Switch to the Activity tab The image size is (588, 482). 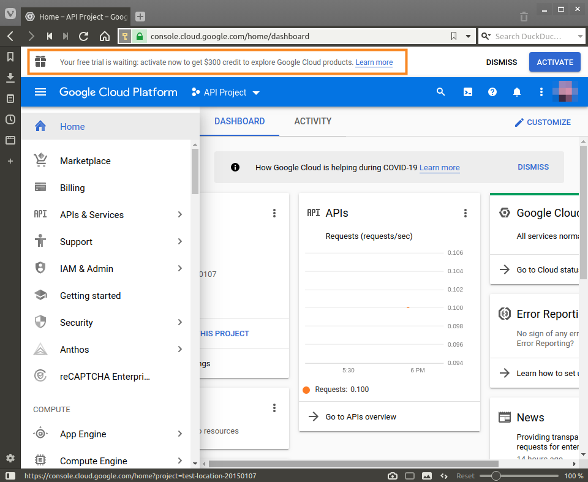tap(313, 121)
